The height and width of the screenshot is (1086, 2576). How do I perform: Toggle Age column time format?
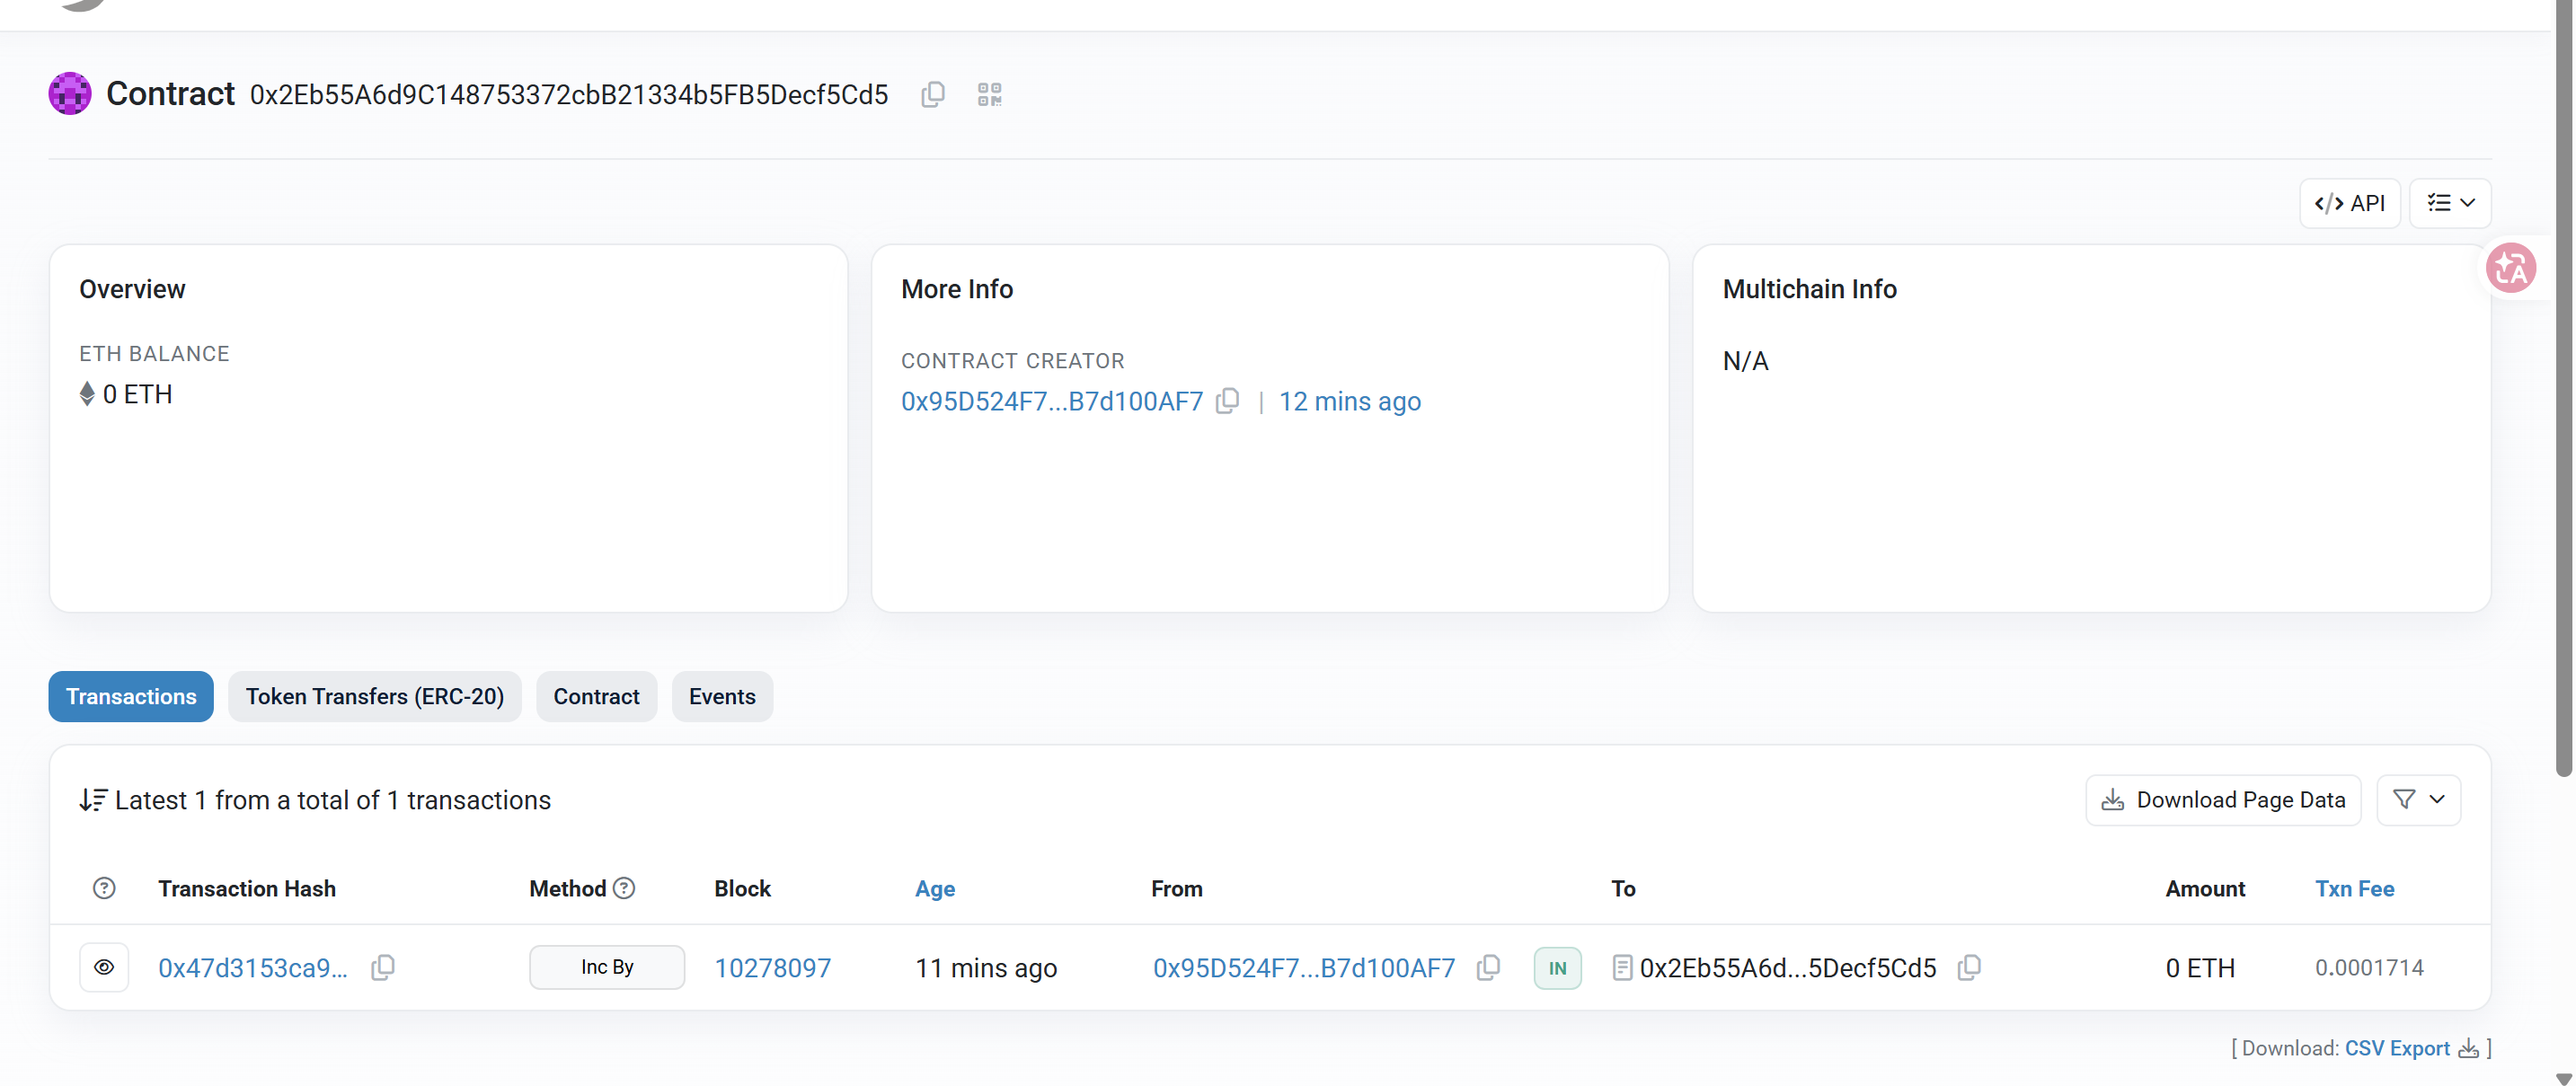934,888
